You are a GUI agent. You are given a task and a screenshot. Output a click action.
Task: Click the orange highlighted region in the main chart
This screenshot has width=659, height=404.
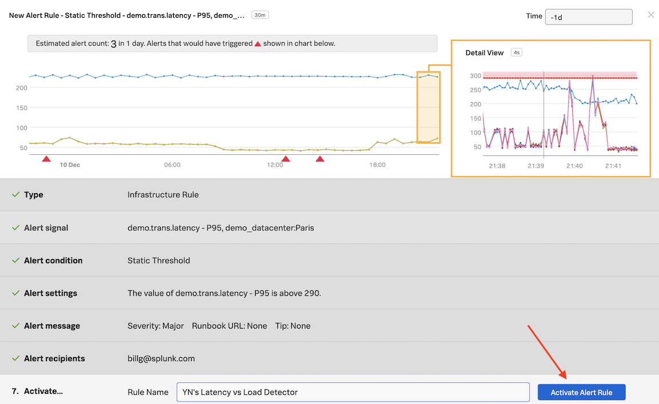click(428, 107)
